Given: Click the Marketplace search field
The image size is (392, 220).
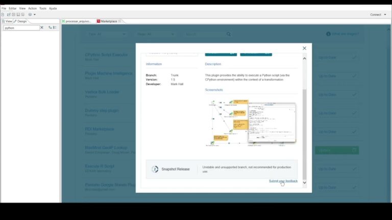Looking at the screenshot, I should (x=205, y=34).
